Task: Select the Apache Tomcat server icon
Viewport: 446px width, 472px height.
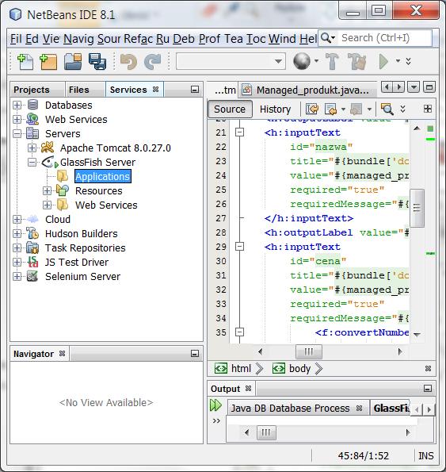Action: tap(48, 148)
